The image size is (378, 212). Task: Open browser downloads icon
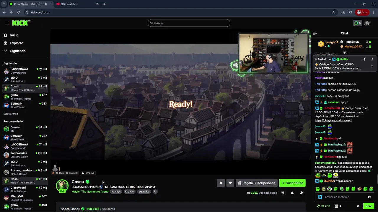click(x=343, y=12)
